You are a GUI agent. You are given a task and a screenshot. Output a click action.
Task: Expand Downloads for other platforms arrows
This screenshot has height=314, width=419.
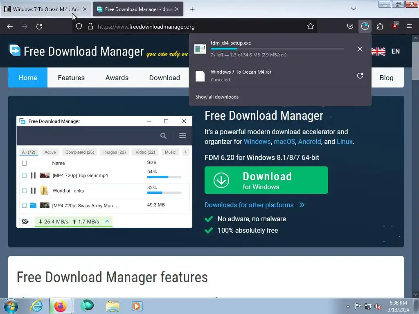coord(302,205)
